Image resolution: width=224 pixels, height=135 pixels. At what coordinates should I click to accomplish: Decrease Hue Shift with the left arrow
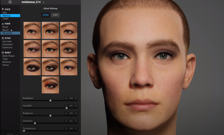[66, 106]
